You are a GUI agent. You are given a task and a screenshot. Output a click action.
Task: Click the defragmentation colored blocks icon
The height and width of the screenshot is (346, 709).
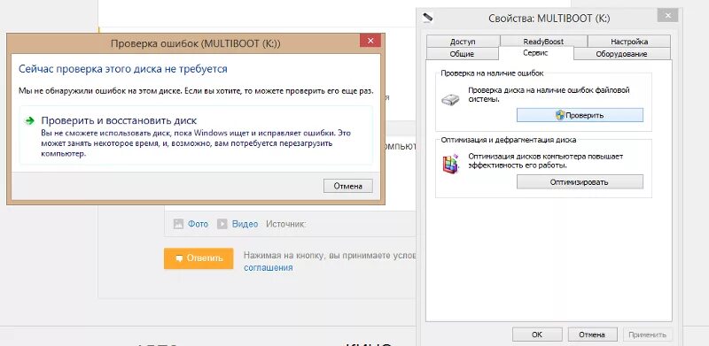(x=450, y=165)
